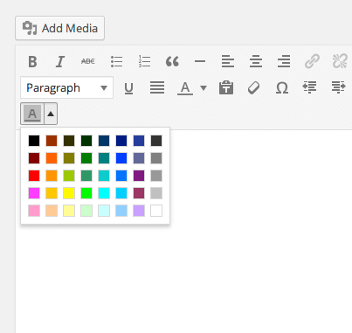Click Paste as text clipboard icon
Image resolution: width=352 pixels, height=333 pixels.
pos(226,87)
